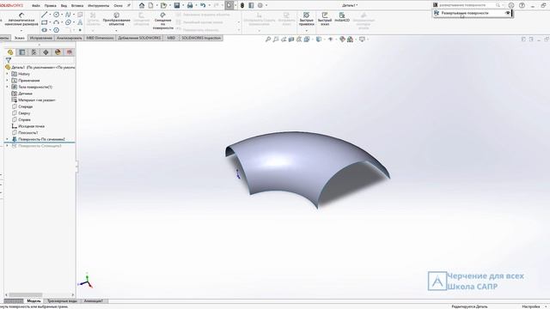Viewport: 550px width, 309px height.
Task: Switch to the Добавления SOLIDWORKS tab
Action: 139,38
